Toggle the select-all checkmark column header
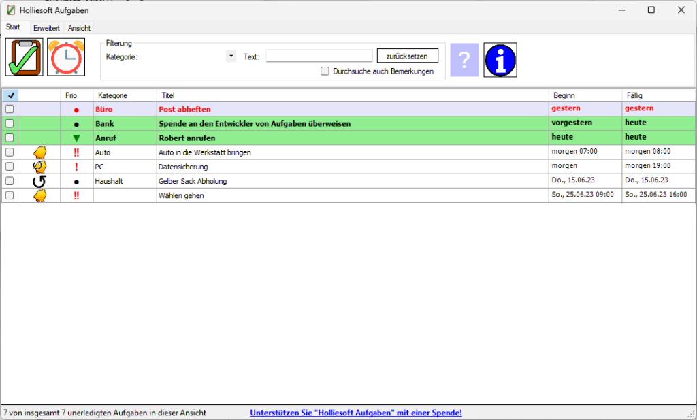This screenshot has width=697, height=420. [10, 96]
